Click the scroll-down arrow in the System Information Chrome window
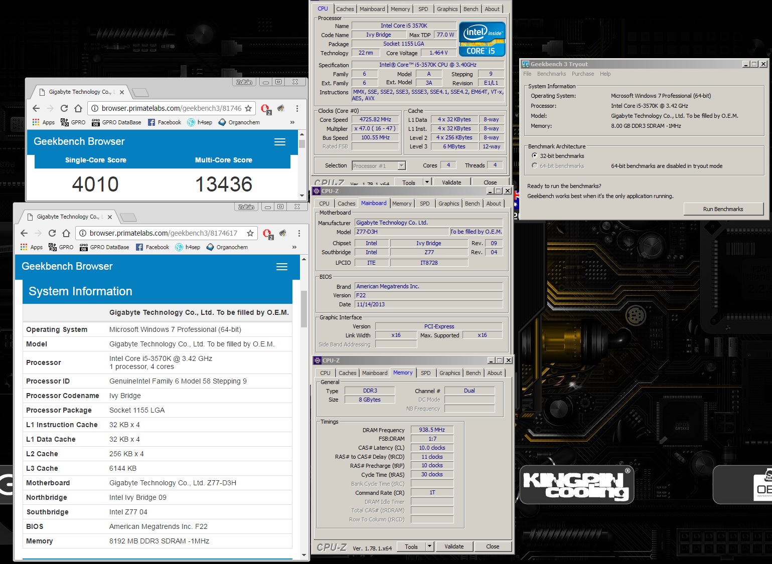 click(x=303, y=555)
